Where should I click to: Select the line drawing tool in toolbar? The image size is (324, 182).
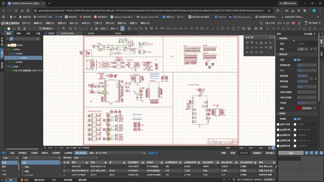tap(207, 28)
